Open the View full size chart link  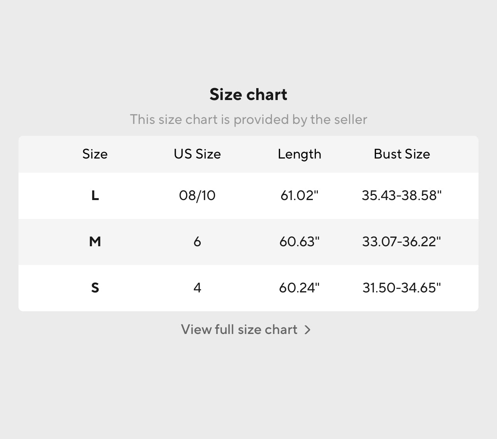point(239,330)
